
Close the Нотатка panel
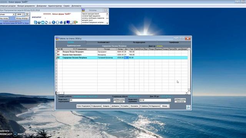pyautogui.click(x=106, y=10)
